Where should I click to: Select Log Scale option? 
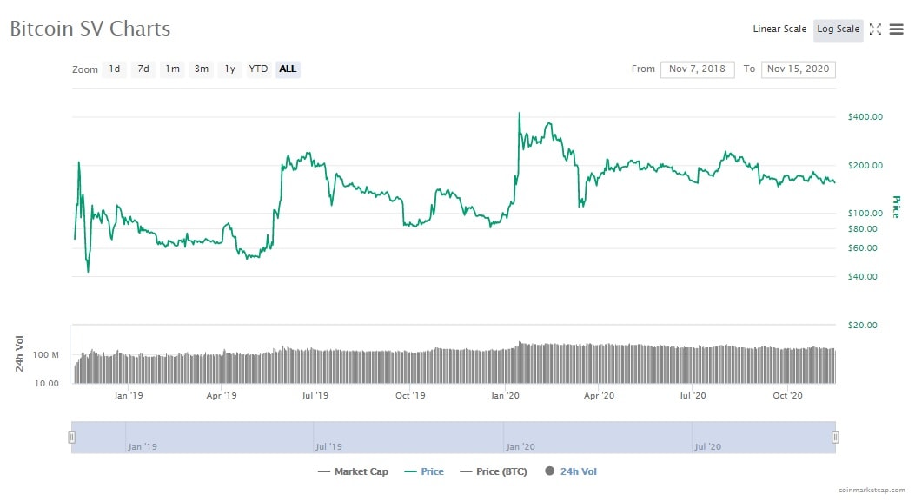coord(838,30)
